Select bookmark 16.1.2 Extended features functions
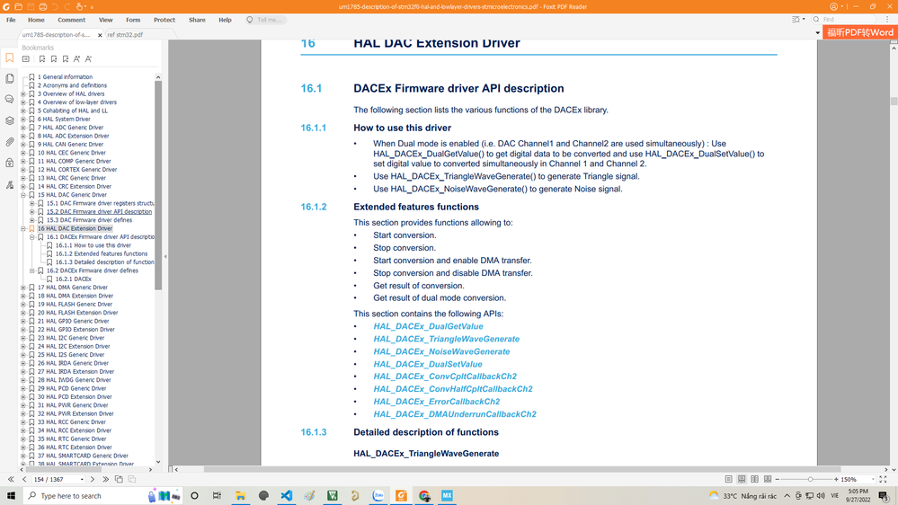This screenshot has height=505, width=898. click(x=102, y=253)
